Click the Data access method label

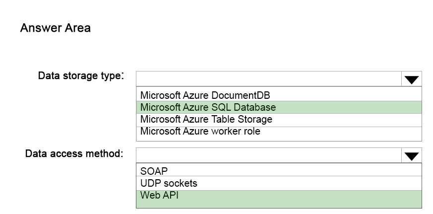[x=74, y=153]
